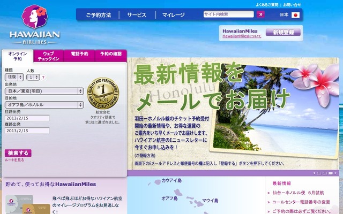Click the Japan flag icon

click(295, 15)
